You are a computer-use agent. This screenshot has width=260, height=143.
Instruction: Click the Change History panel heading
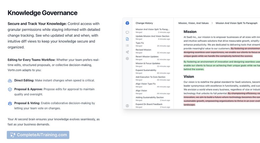[144, 23]
